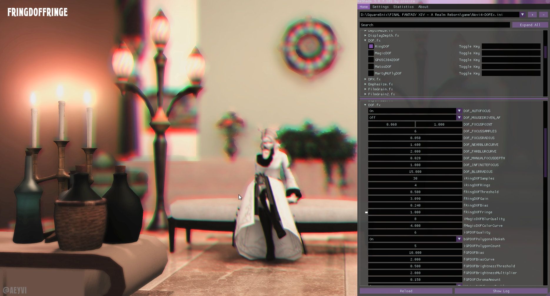Adjust DOF_FOCUSRADIUS value slider

(415, 138)
